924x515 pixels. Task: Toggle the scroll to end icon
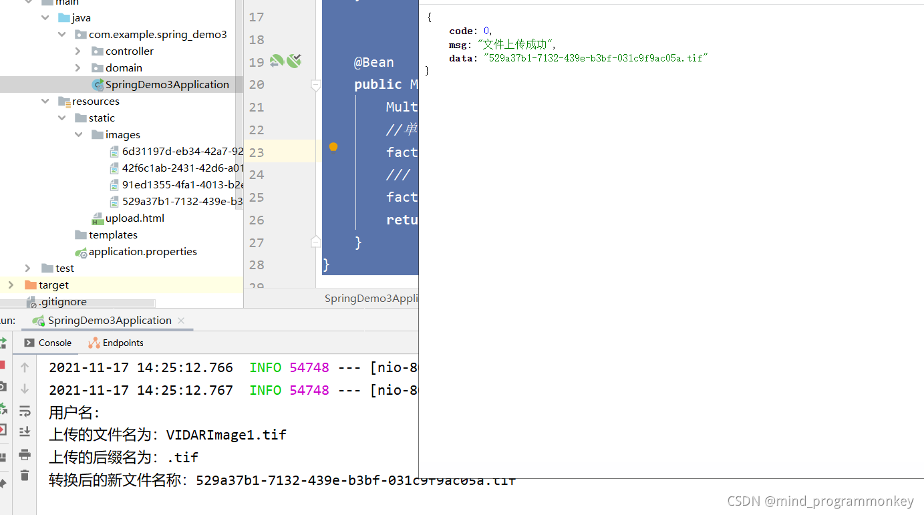pos(25,432)
